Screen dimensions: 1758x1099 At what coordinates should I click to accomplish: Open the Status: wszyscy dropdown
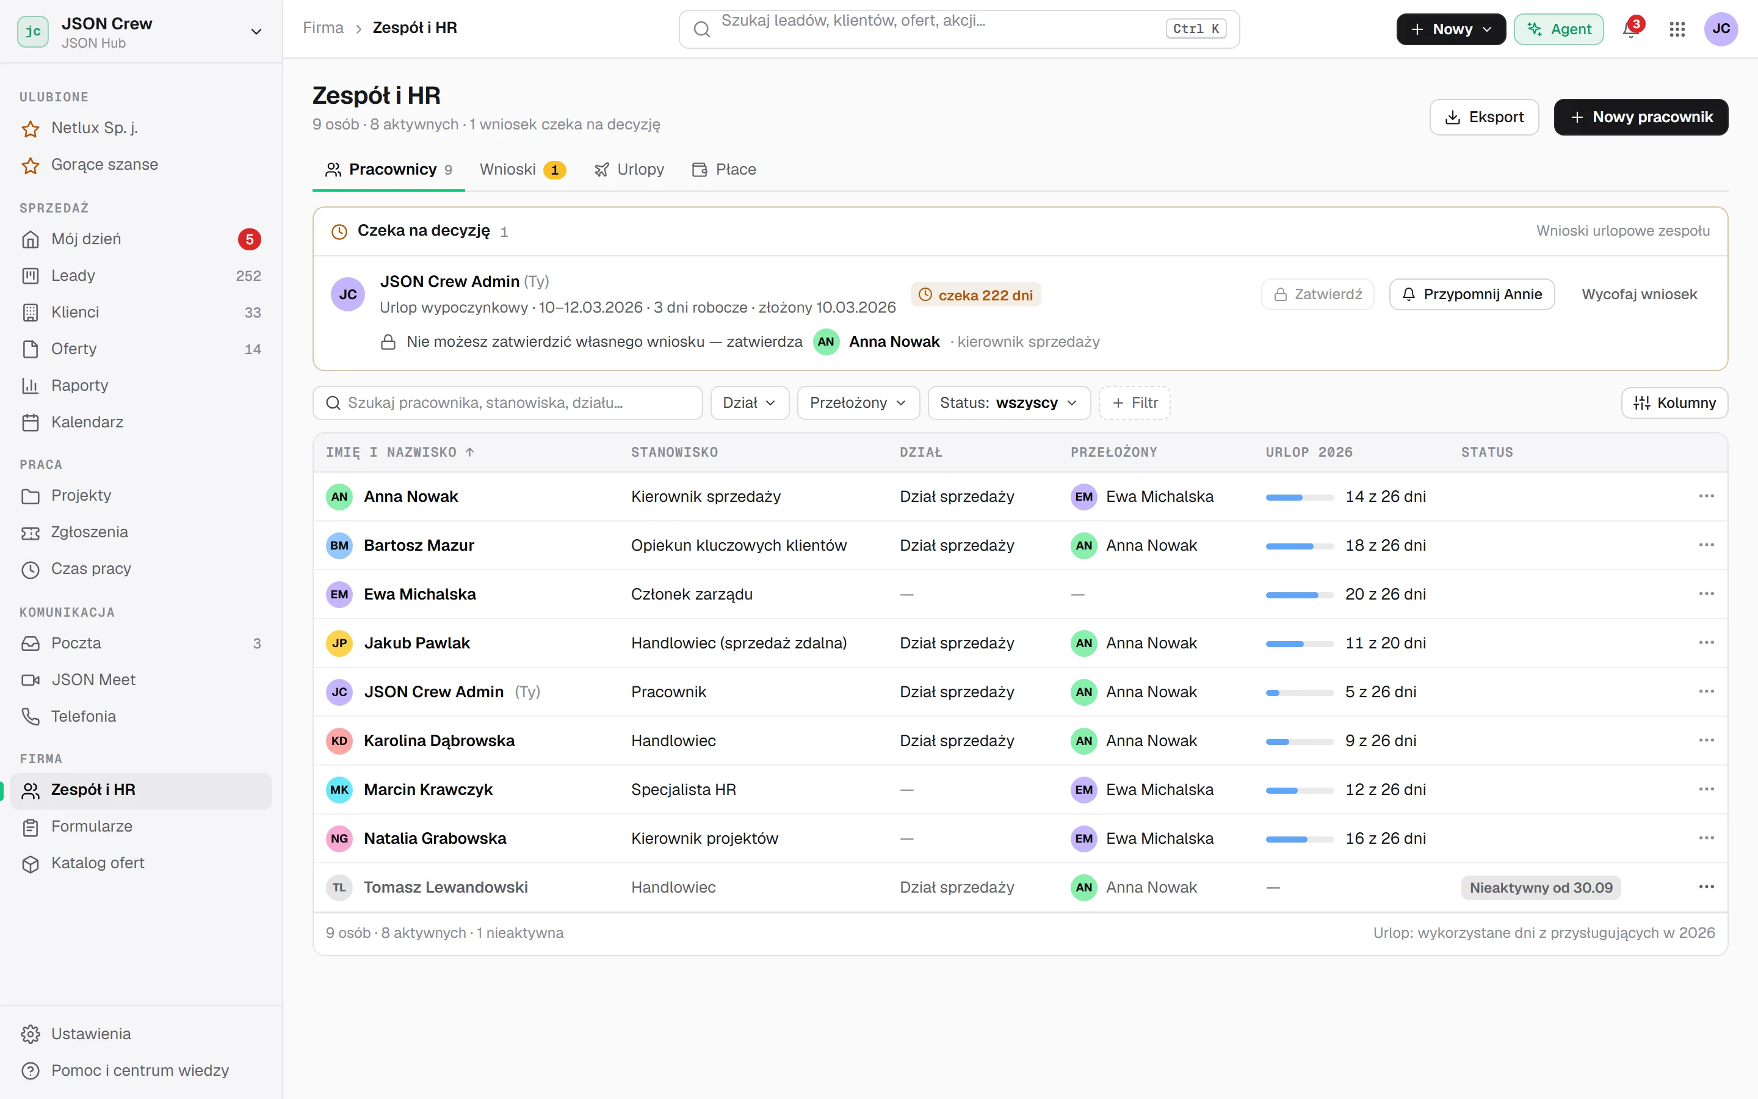point(1008,403)
